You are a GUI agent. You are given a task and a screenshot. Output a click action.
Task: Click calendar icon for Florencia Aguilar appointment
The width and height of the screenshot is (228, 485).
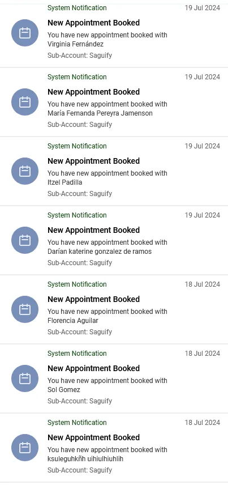pyautogui.click(x=25, y=309)
